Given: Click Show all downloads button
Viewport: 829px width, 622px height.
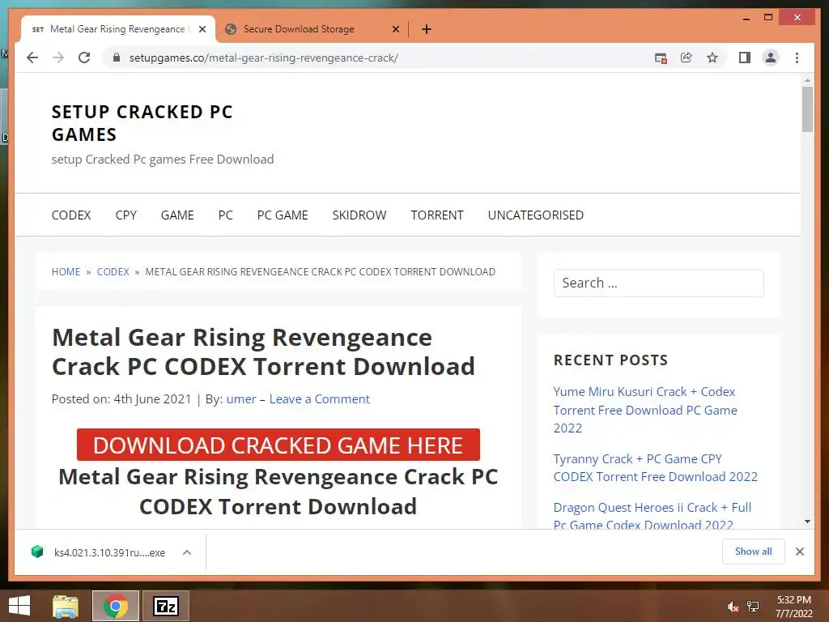Looking at the screenshot, I should click(x=754, y=552).
